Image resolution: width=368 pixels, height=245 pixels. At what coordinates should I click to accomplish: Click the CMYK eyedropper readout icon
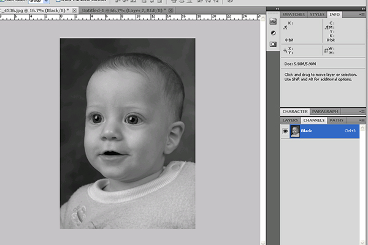(x=326, y=28)
